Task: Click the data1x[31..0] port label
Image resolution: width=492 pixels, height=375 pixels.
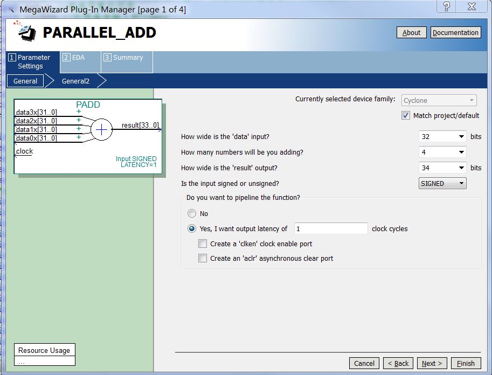Action: tap(37, 129)
